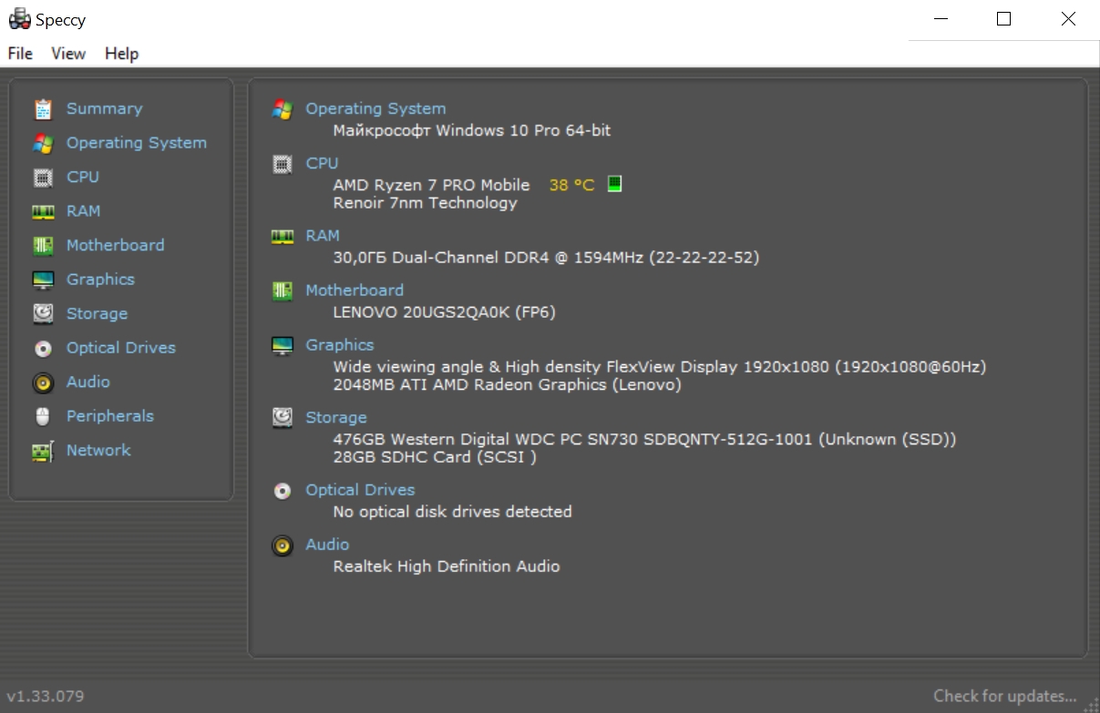
Task: Click the green CPU temperature indicator icon
Action: coord(614,185)
